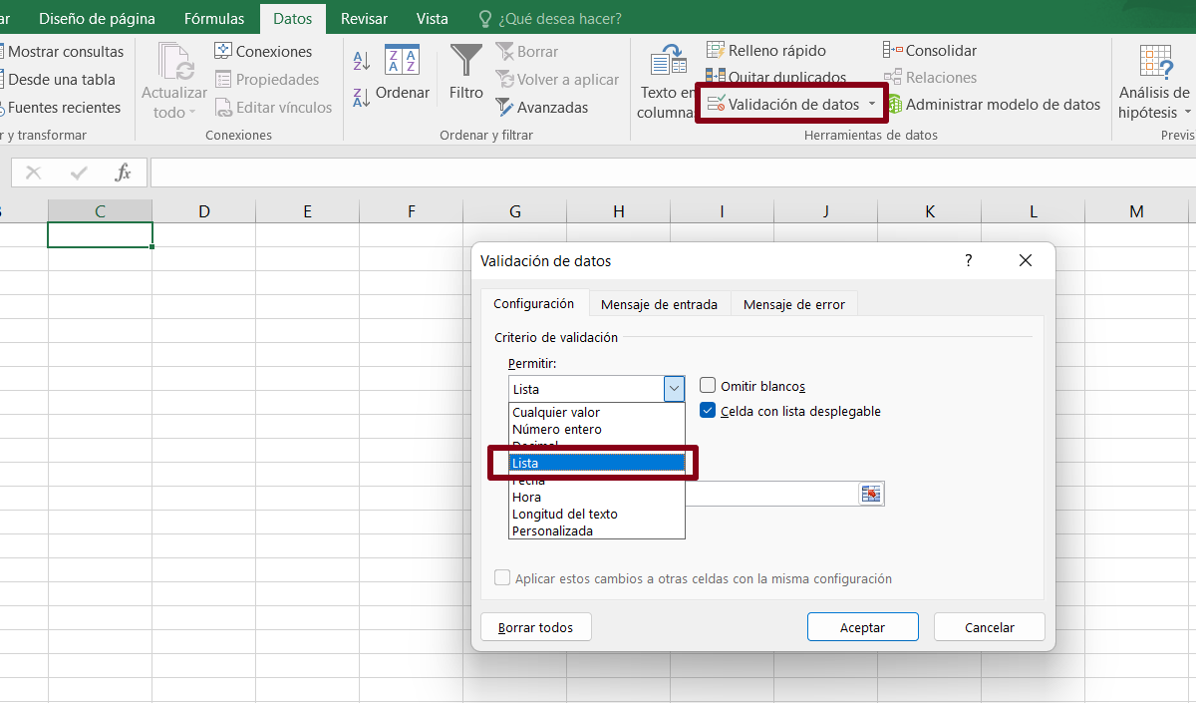Click Editar vínculos
Screen dimensions: 1196x703
point(273,108)
